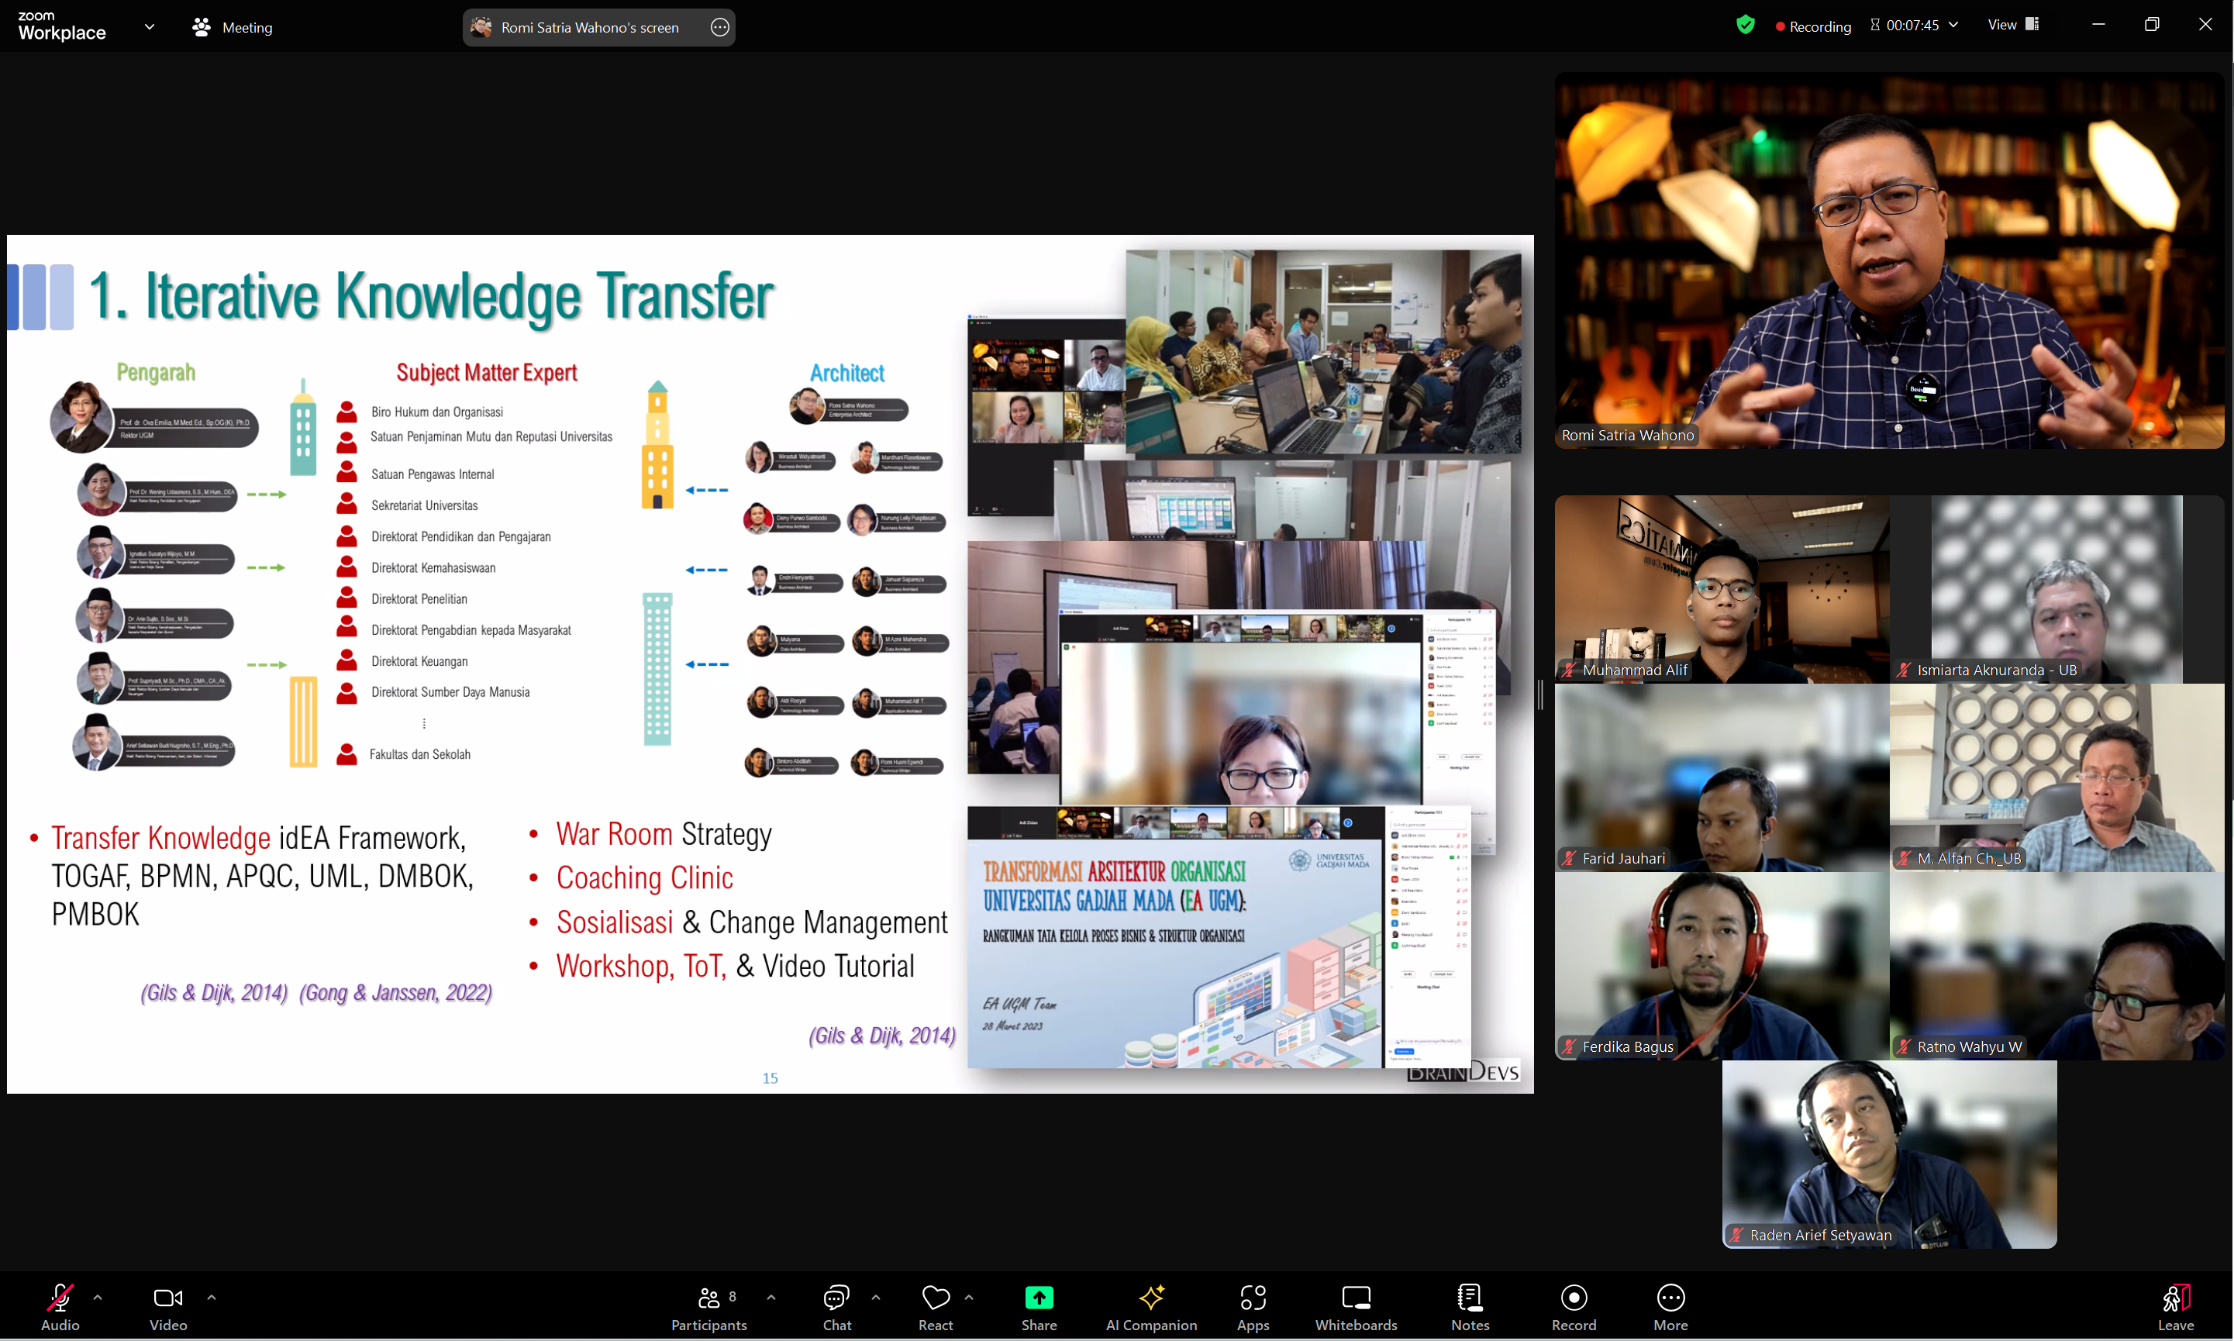This screenshot has width=2234, height=1341.
Task: Toggle the Record button
Action: click(1574, 1298)
